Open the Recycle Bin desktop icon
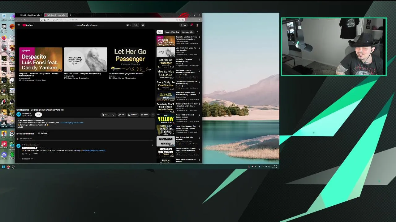396x222 pixels. point(4,16)
